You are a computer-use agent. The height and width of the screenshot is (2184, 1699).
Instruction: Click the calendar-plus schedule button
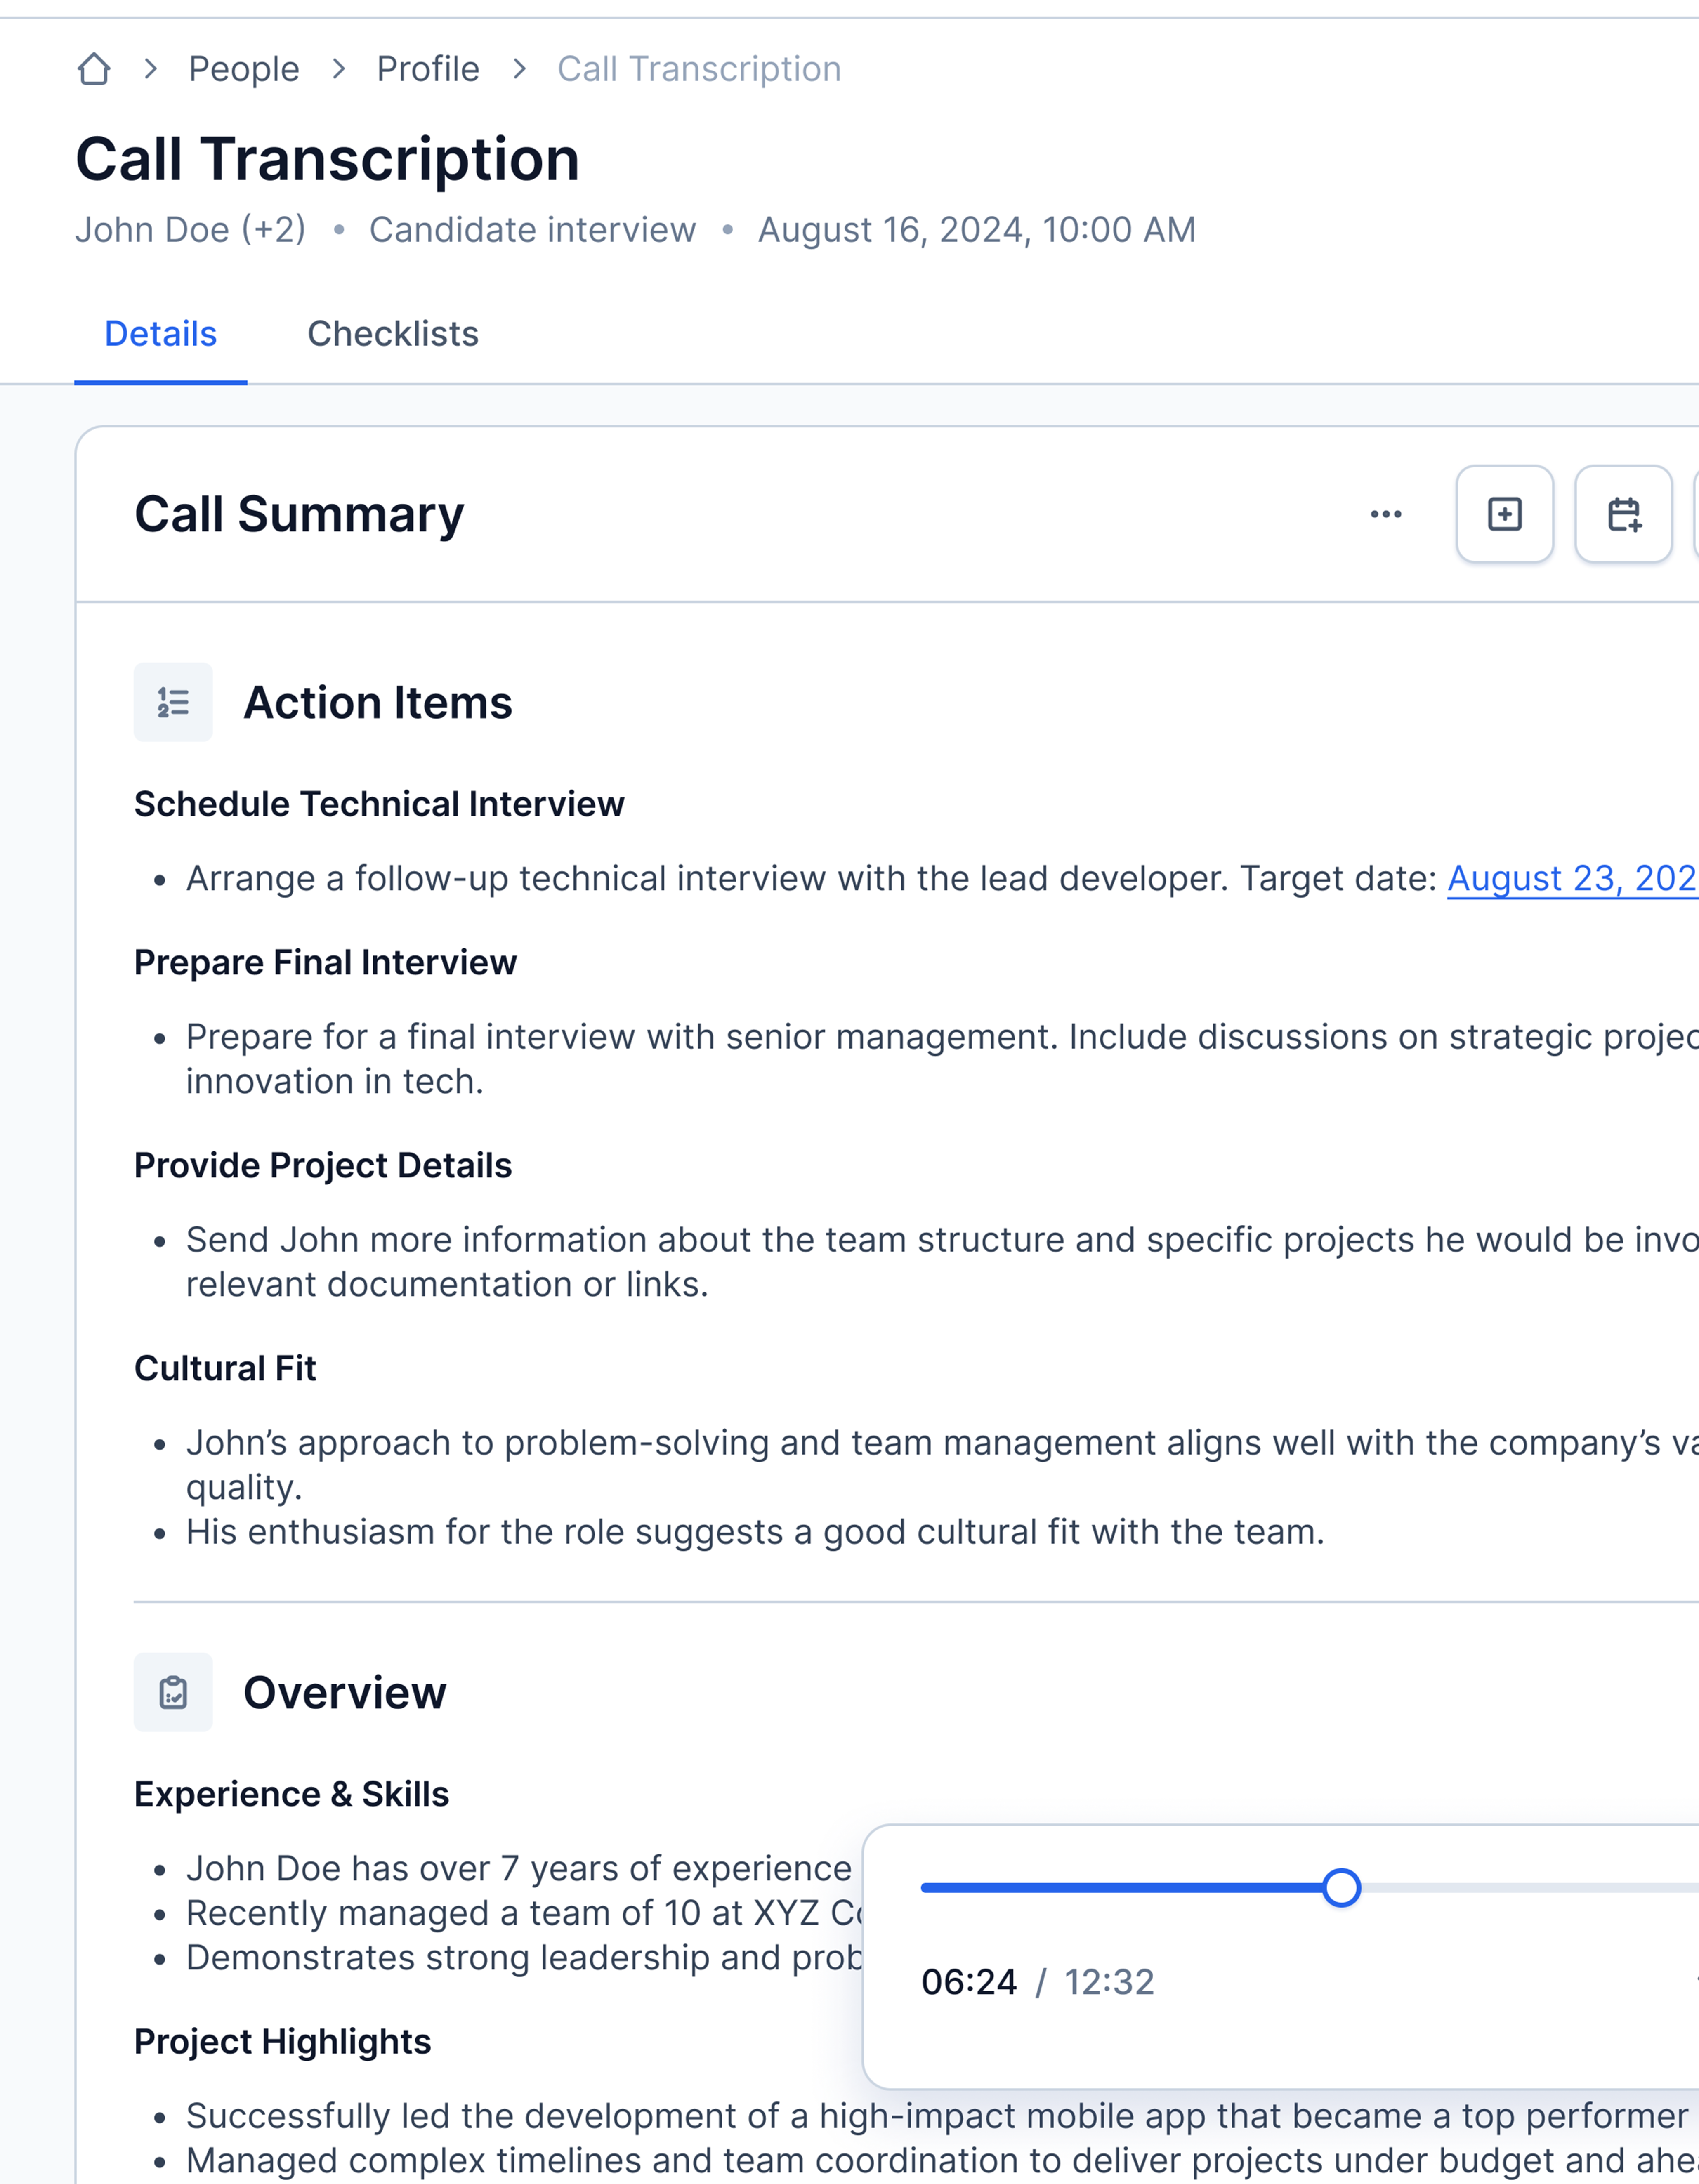click(1624, 514)
